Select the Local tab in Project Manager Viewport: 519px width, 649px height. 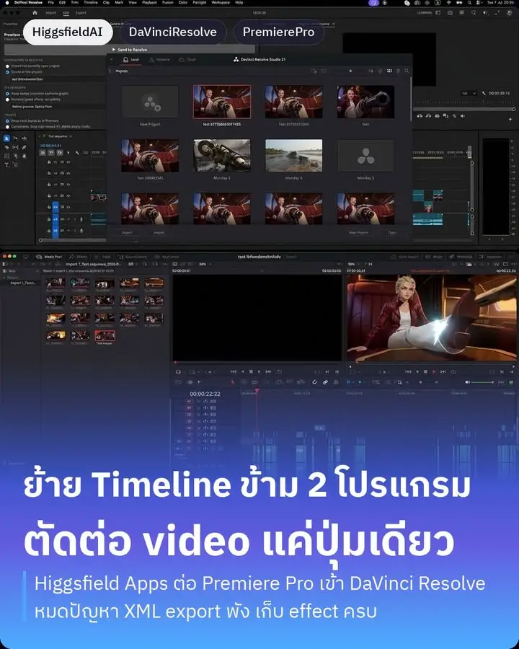(130, 60)
